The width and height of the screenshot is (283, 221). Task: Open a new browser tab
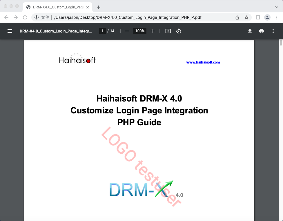click(99, 7)
